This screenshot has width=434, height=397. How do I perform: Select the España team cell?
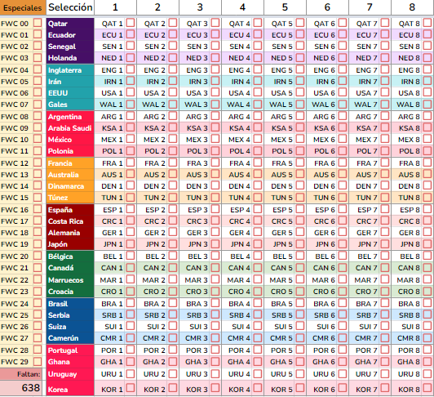(x=70, y=210)
